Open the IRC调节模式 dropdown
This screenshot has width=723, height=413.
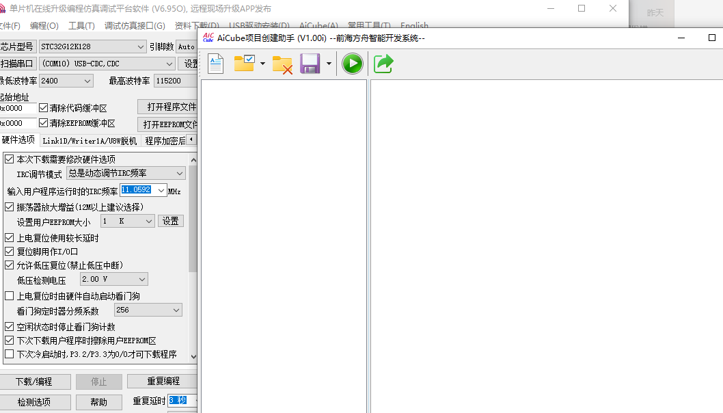point(126,173)
